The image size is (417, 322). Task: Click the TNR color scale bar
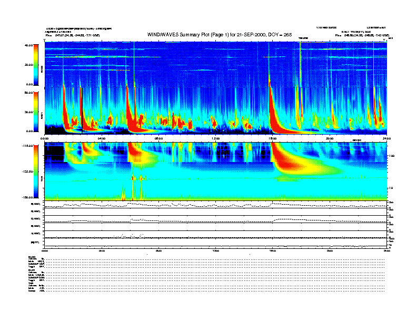pos(36,172)
